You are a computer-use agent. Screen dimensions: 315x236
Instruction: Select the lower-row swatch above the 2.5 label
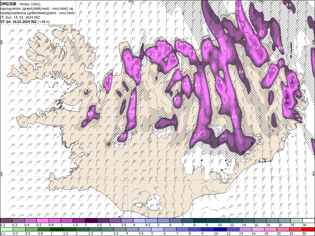click(x=94, y=229)
